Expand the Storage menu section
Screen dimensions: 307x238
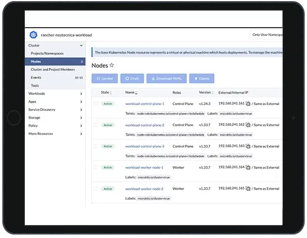(55, 118)
